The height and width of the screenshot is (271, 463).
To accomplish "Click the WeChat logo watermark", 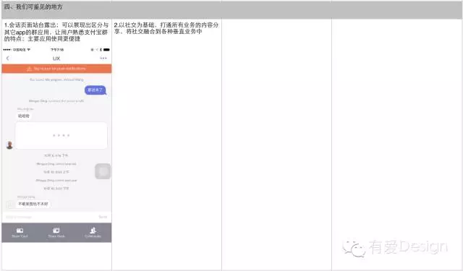I will point(354,247).
